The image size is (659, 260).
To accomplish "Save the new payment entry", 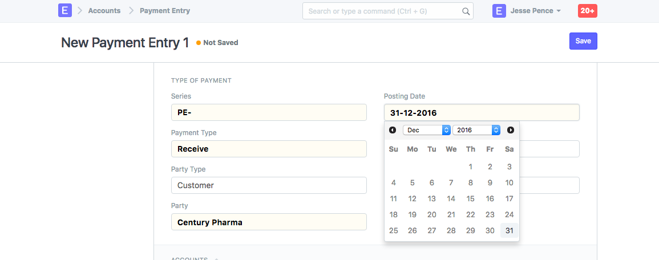I will point(583,41).
